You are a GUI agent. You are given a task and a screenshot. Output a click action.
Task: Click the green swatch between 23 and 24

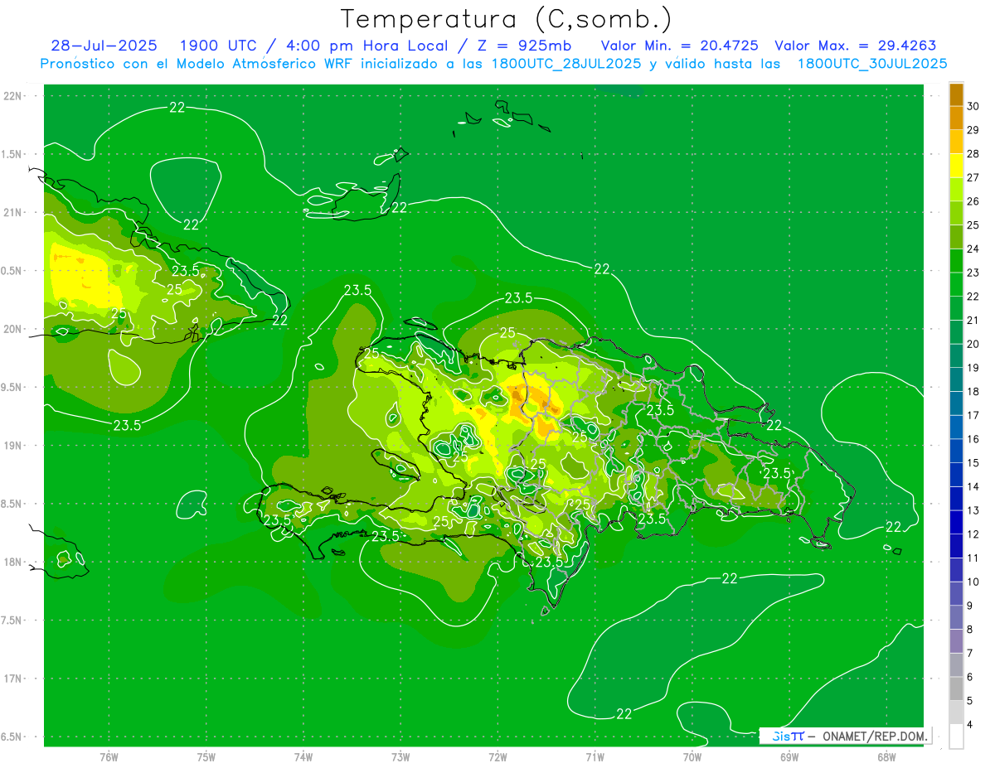click(956, 261)
